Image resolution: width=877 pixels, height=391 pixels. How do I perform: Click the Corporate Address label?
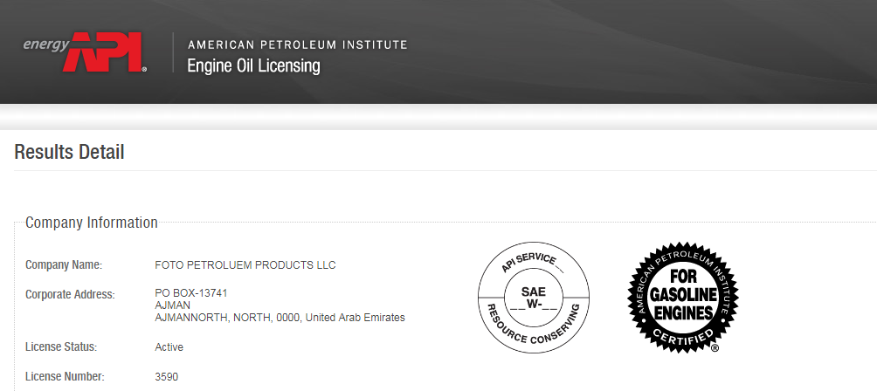coord(70,294)
